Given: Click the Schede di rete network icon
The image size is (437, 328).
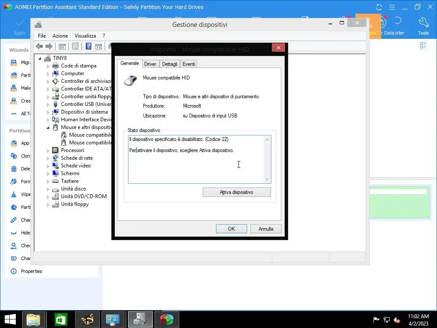Looking at the screenshot, I should click(x=55, y=158).
